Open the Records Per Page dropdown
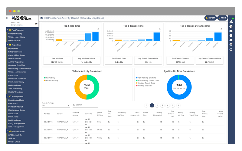This screenshot has height=151, width=242. 56,105
